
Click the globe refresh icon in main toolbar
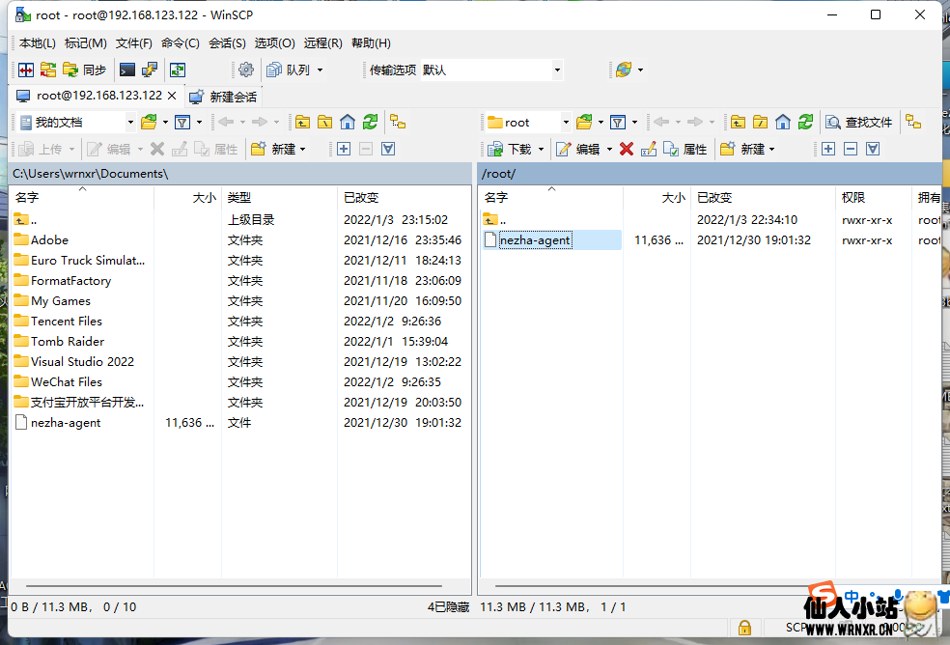point(624,70)
